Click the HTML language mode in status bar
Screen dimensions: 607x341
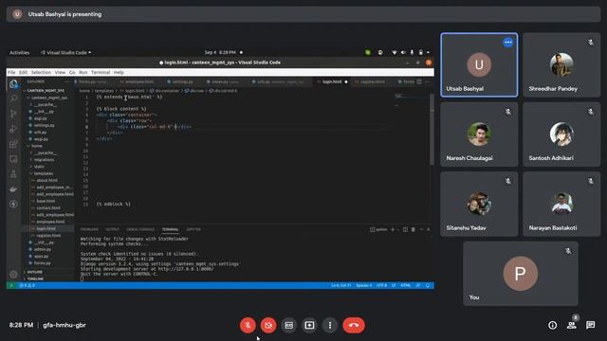[x=406, y=285]
